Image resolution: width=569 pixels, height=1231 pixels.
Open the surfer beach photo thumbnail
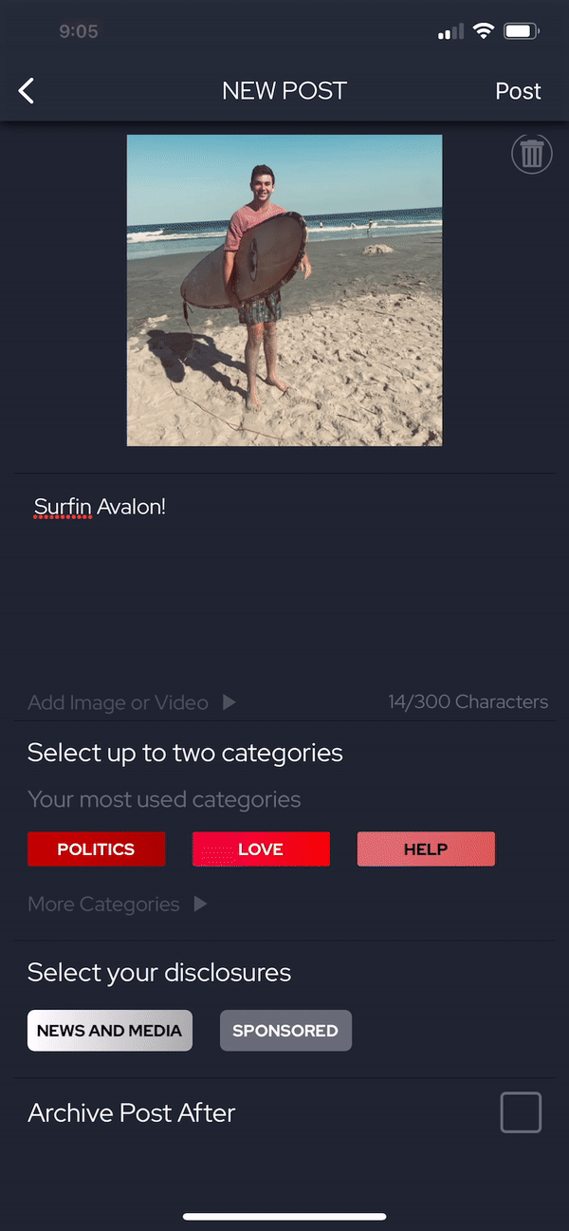coord(284,290)
